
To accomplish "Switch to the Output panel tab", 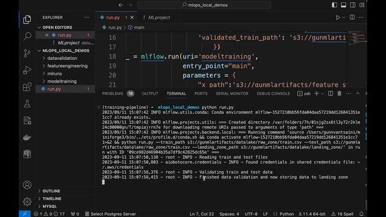I will point(150,93).
